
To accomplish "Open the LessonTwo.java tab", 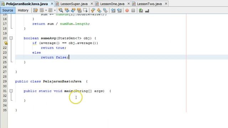I will point(149,4).
